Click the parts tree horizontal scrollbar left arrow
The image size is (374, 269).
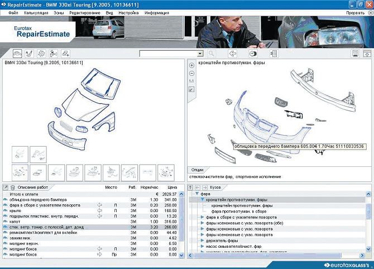click(190, 256)
